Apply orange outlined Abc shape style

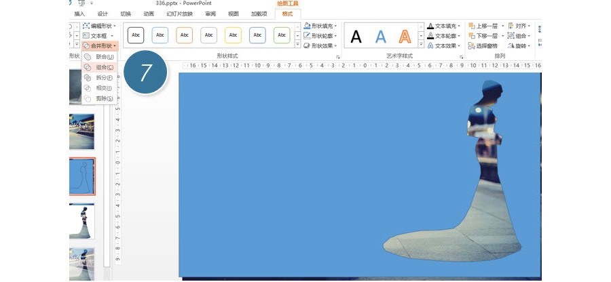point(184,35)
